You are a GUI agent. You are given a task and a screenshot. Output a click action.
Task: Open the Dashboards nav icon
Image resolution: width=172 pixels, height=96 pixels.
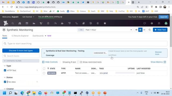point(27,23)
